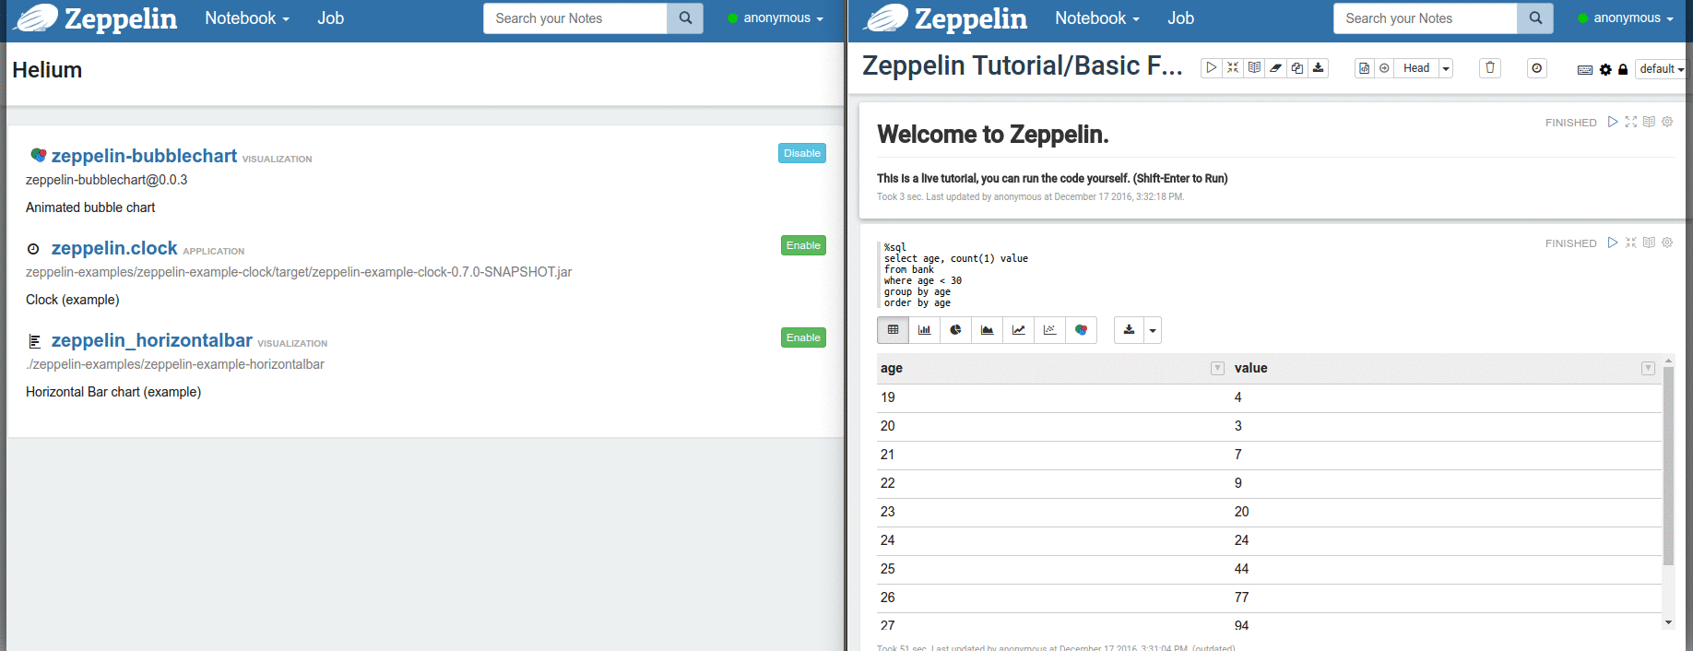
Task: Disable the zeppelin-bubblechart package
Action: (801, 154)
